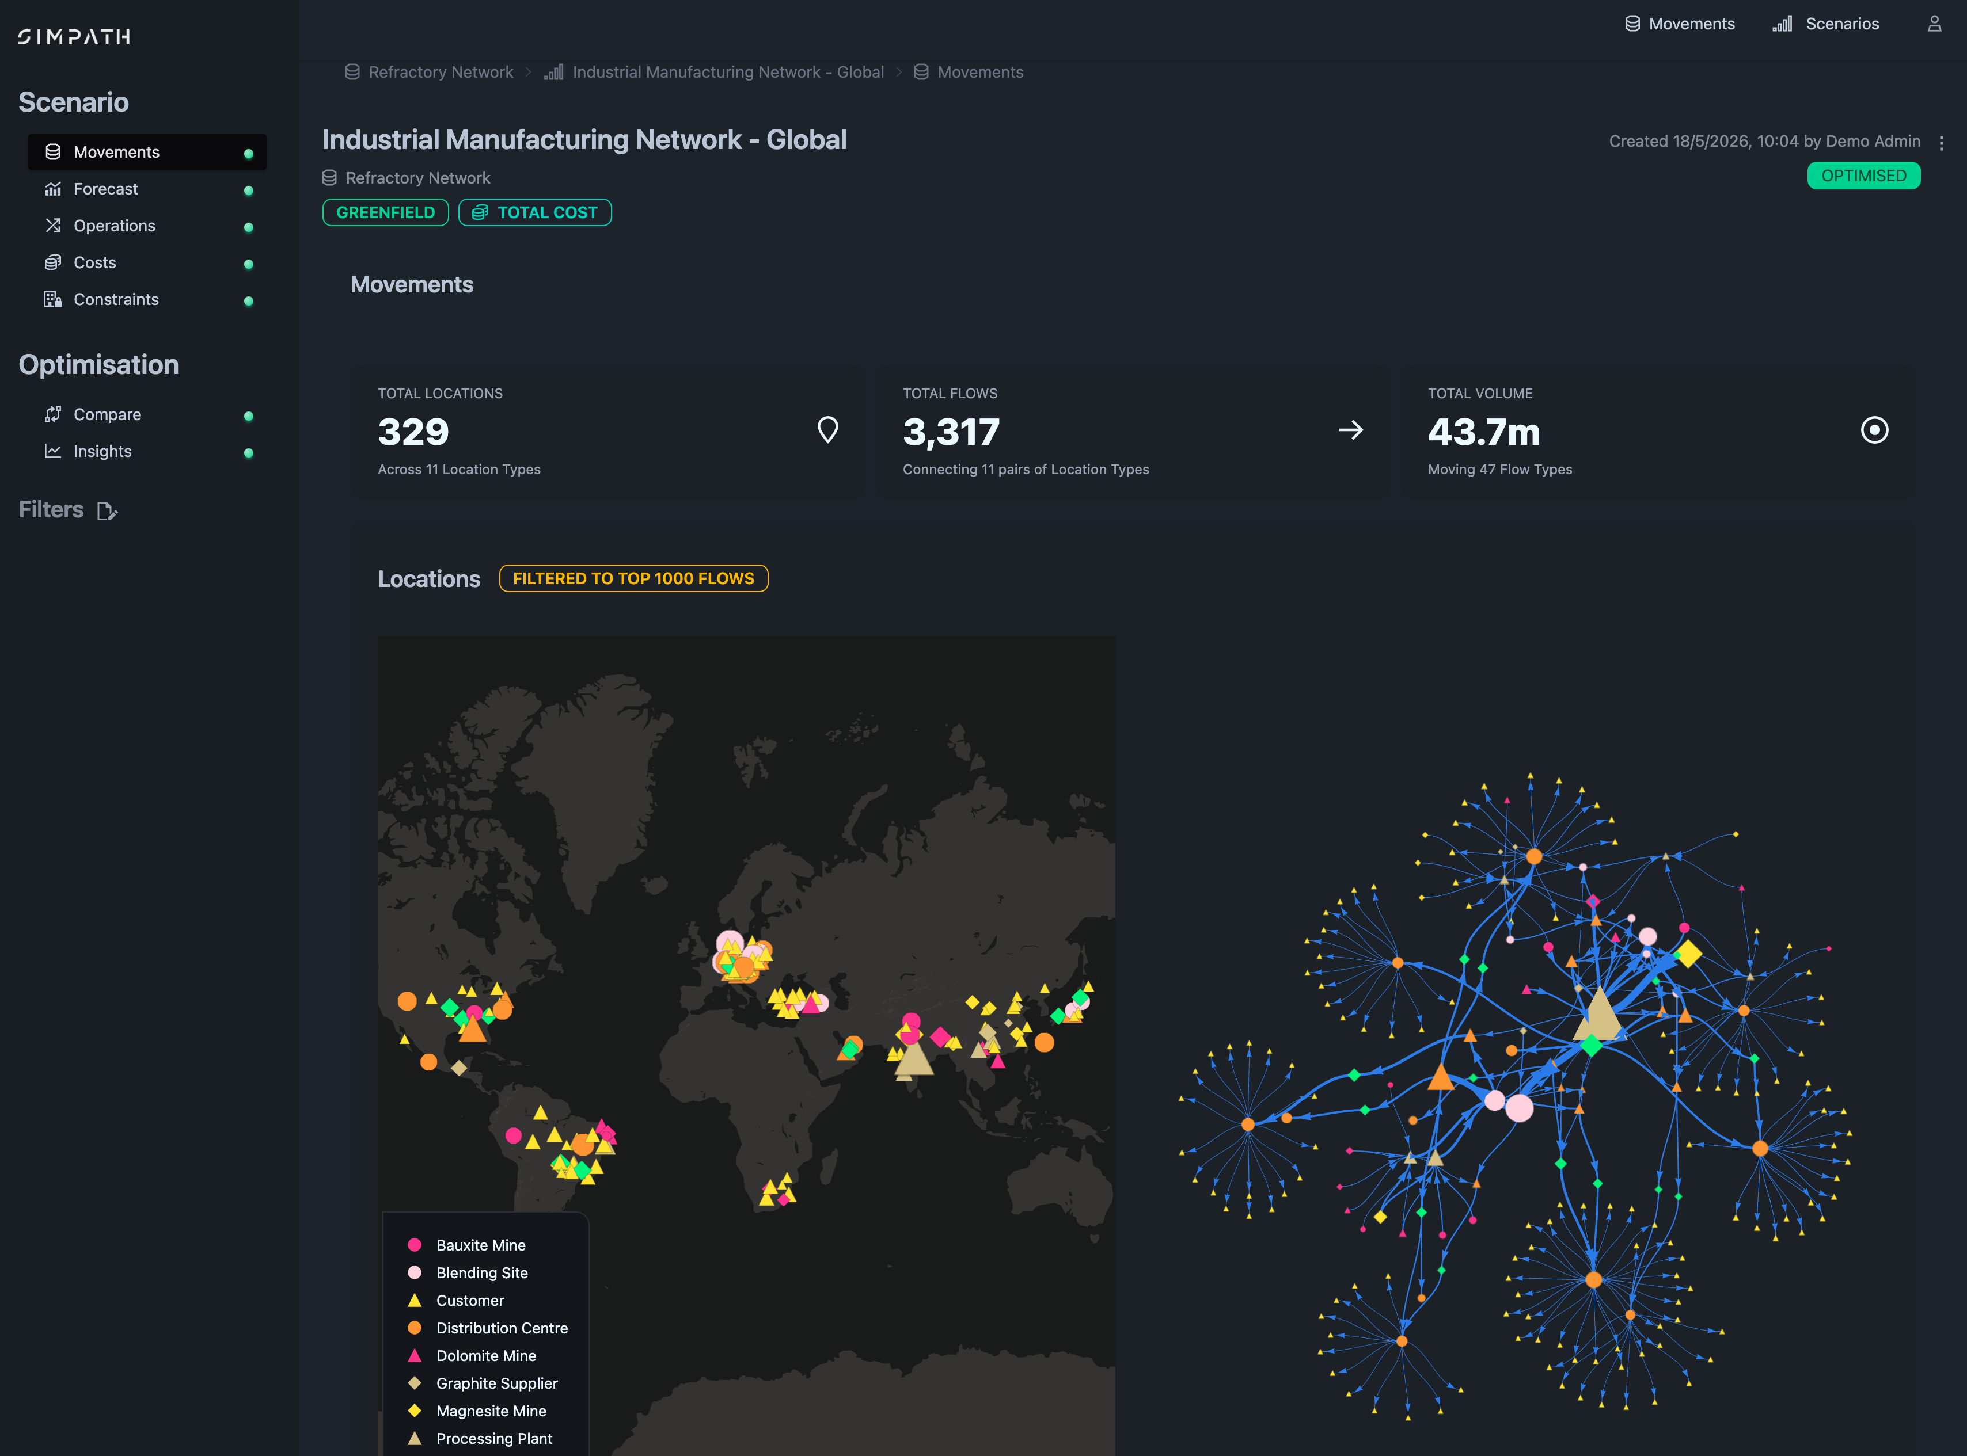Click the Filters heading
This screenshot has height=1456, width=1967.
click(51, 509)
